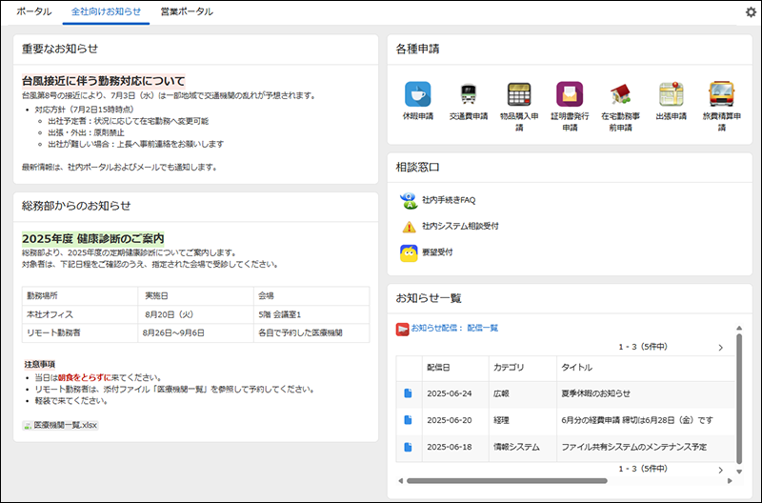Open the 証明書発行申請 icon
This screenshot has height=503, width=762.
(570, 93)
